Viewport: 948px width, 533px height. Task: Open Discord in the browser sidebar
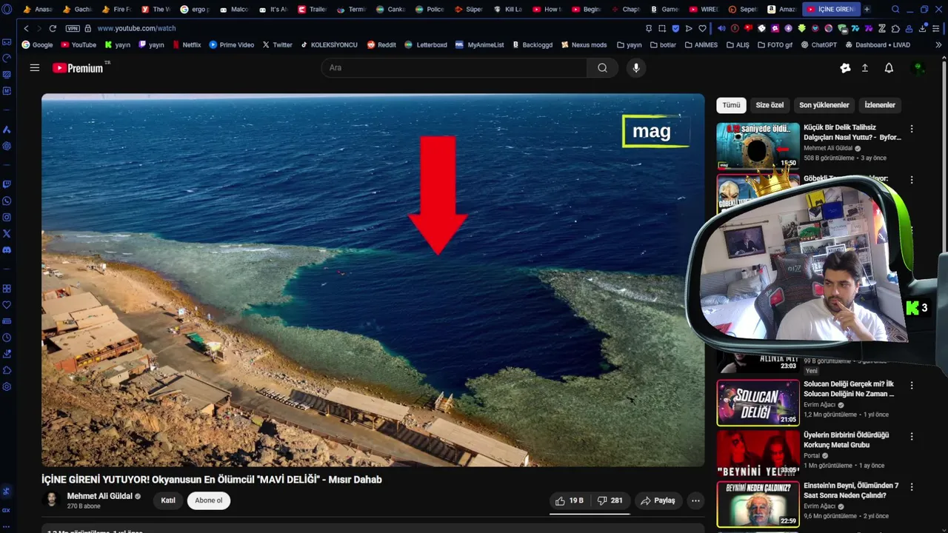7,250
